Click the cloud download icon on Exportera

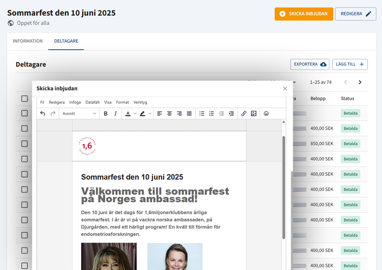pyautogui.click(x=323, y=64)
